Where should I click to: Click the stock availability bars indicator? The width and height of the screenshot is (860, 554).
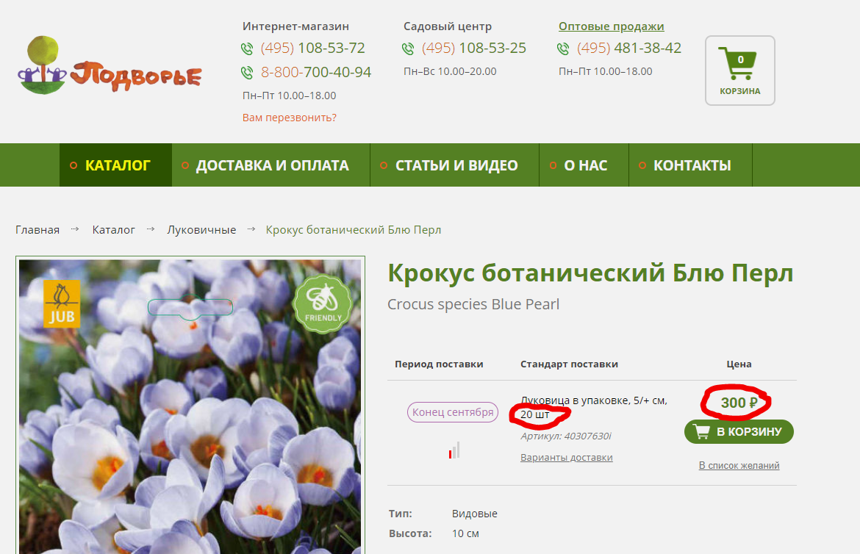[455, 450]
